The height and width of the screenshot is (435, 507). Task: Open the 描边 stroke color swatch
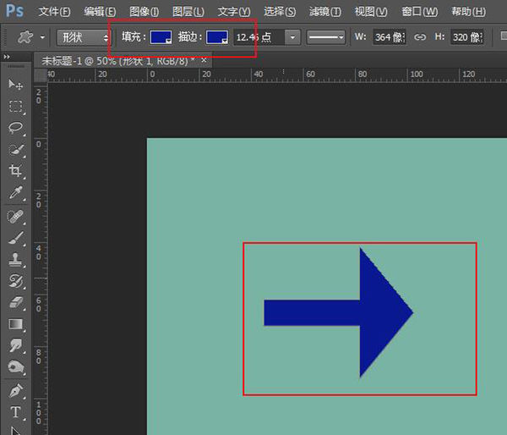(x=216, y=37)
